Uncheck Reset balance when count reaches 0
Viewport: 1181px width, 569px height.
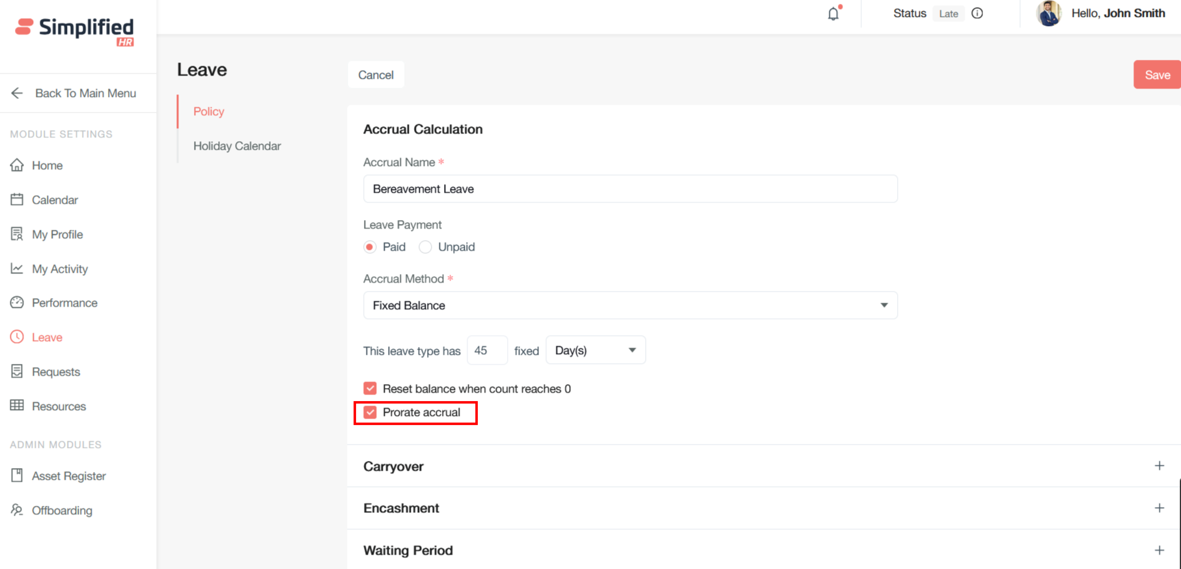(370, 389)
